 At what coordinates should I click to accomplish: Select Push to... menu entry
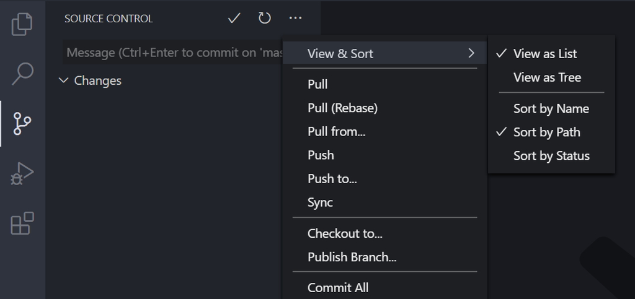point(332,179)
